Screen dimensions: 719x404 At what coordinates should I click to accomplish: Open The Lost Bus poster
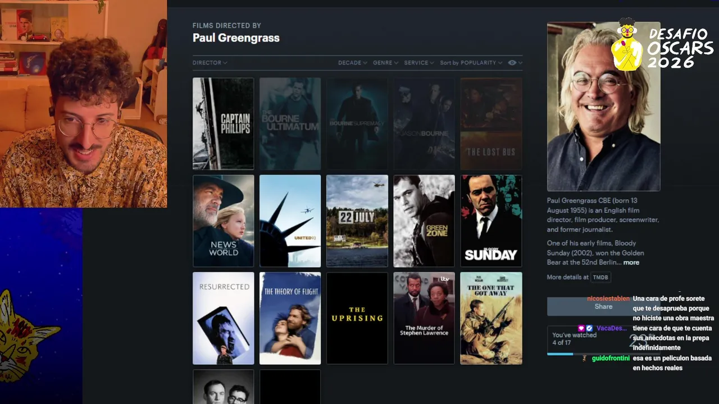tap(491, 123)
